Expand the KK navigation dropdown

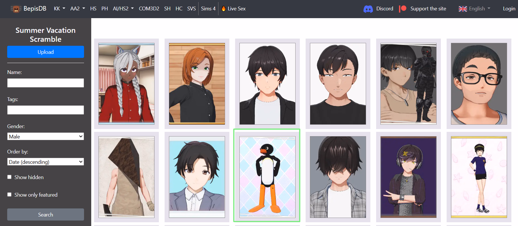59,9
